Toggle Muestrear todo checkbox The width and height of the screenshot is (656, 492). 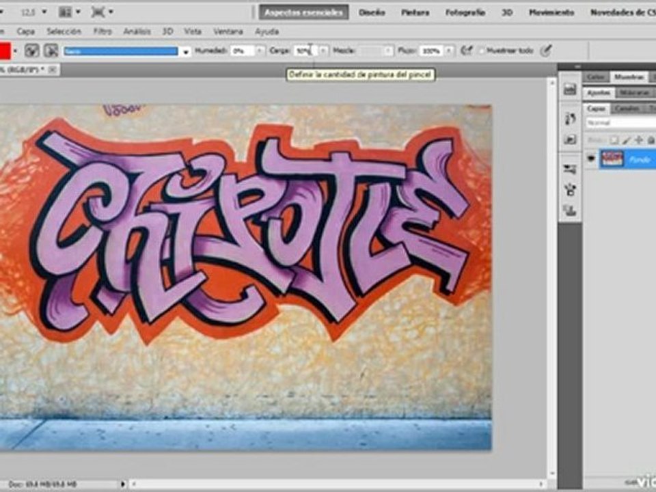click(x=482, y=51)
